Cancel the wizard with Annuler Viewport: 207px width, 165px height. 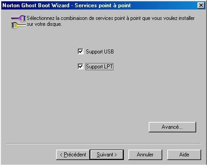coord(145,155)
